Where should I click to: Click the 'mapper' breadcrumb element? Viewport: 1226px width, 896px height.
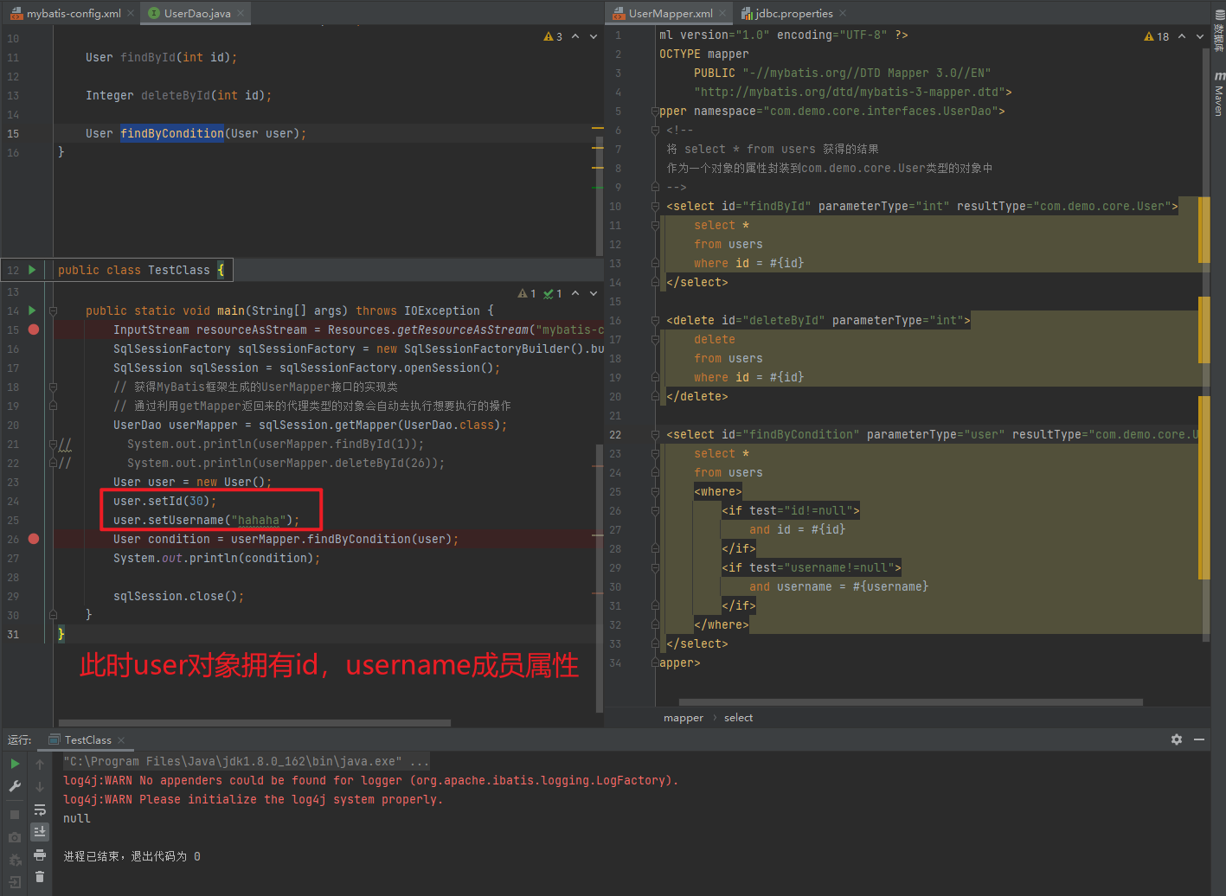[683, 718]
